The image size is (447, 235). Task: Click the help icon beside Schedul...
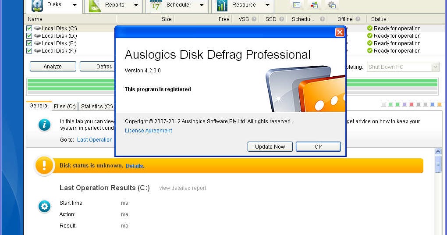coord(322,19)
